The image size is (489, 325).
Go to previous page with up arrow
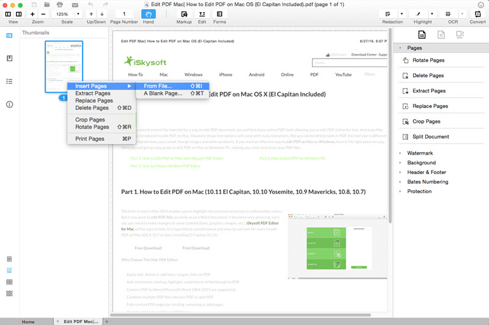(x=91, y=14)
